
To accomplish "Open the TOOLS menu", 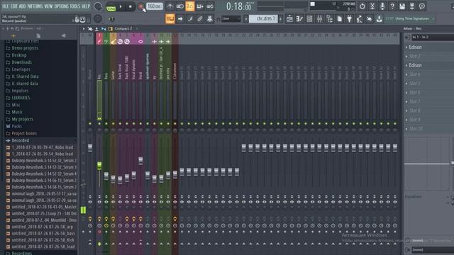I will 75,6.
